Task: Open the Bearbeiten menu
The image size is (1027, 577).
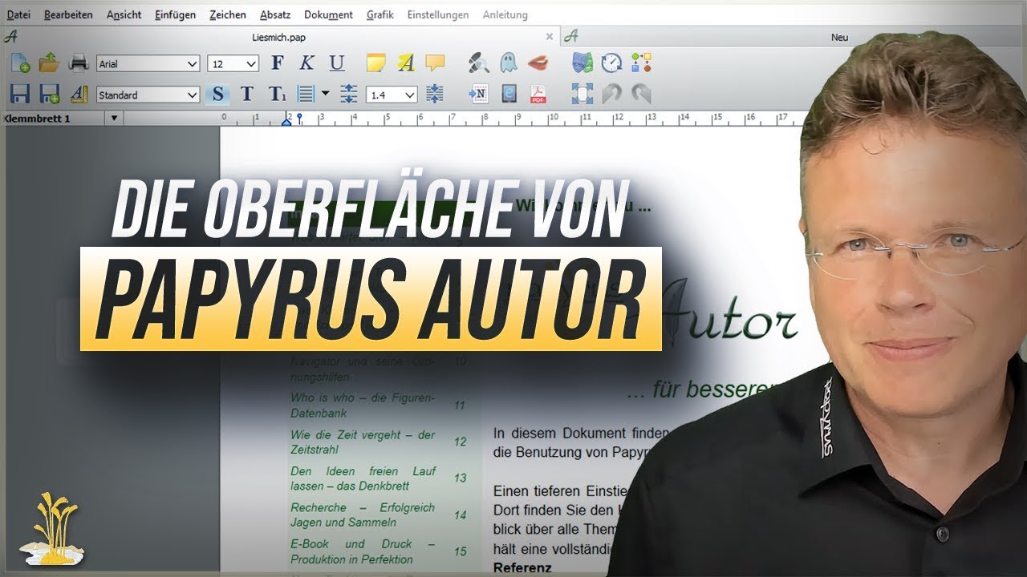Action: pyautogui.click(x=68, y=14)
